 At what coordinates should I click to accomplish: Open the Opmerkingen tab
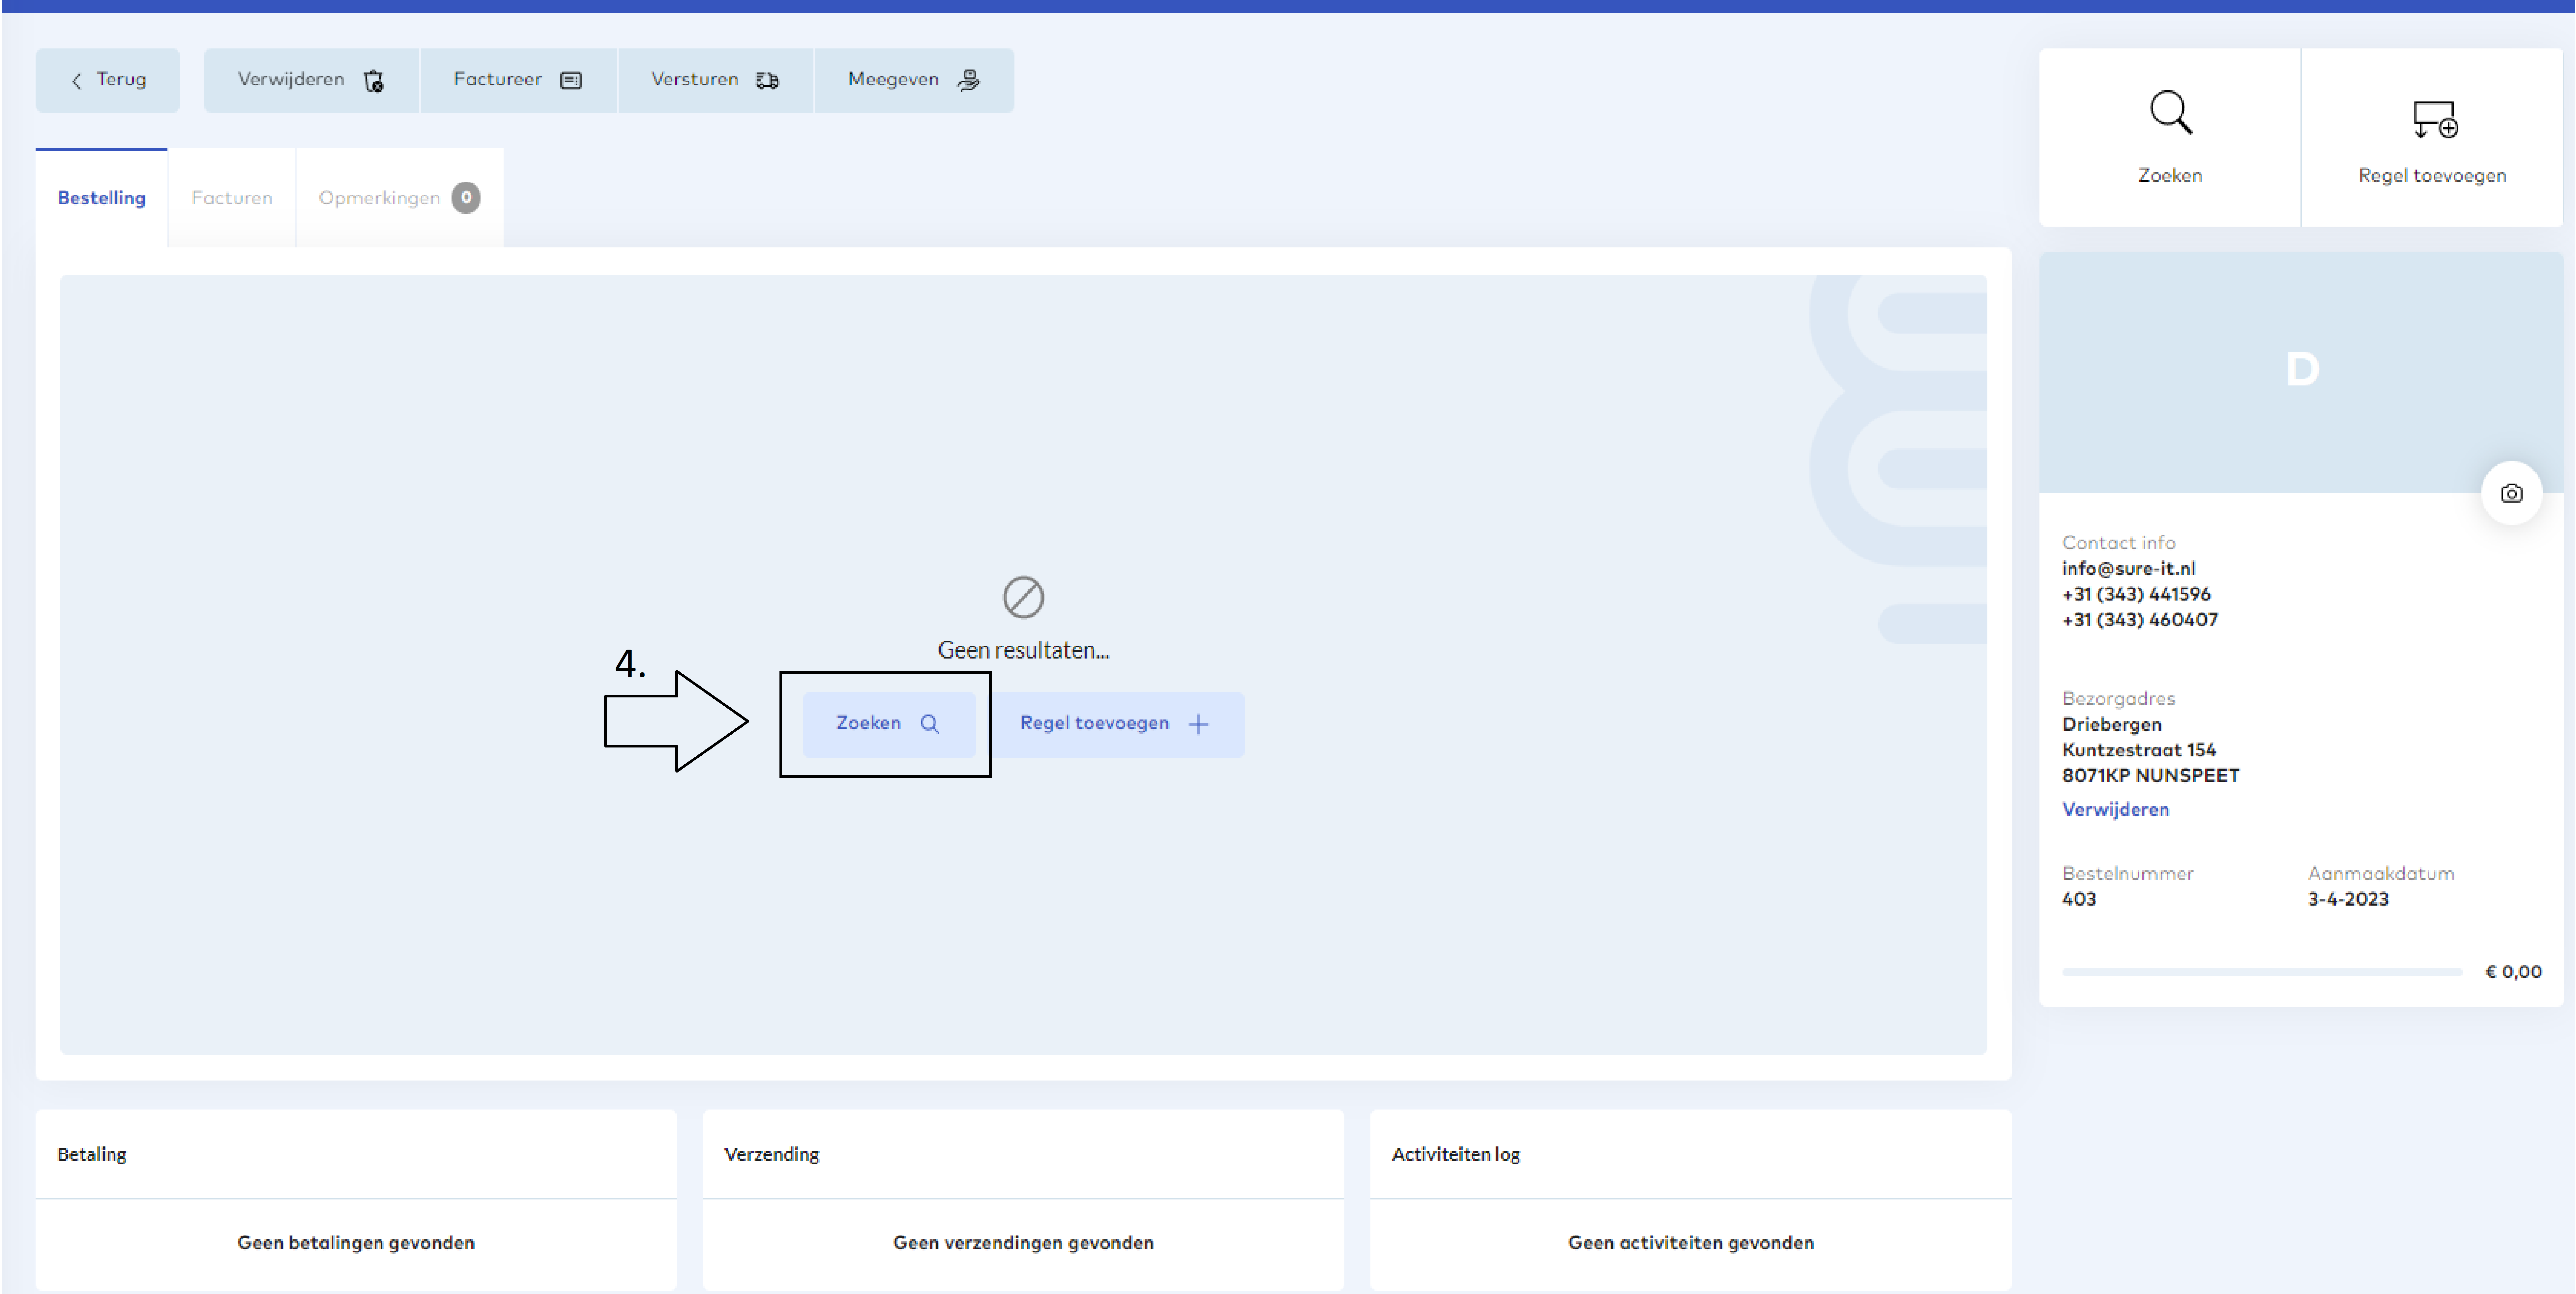click(379, 198)
